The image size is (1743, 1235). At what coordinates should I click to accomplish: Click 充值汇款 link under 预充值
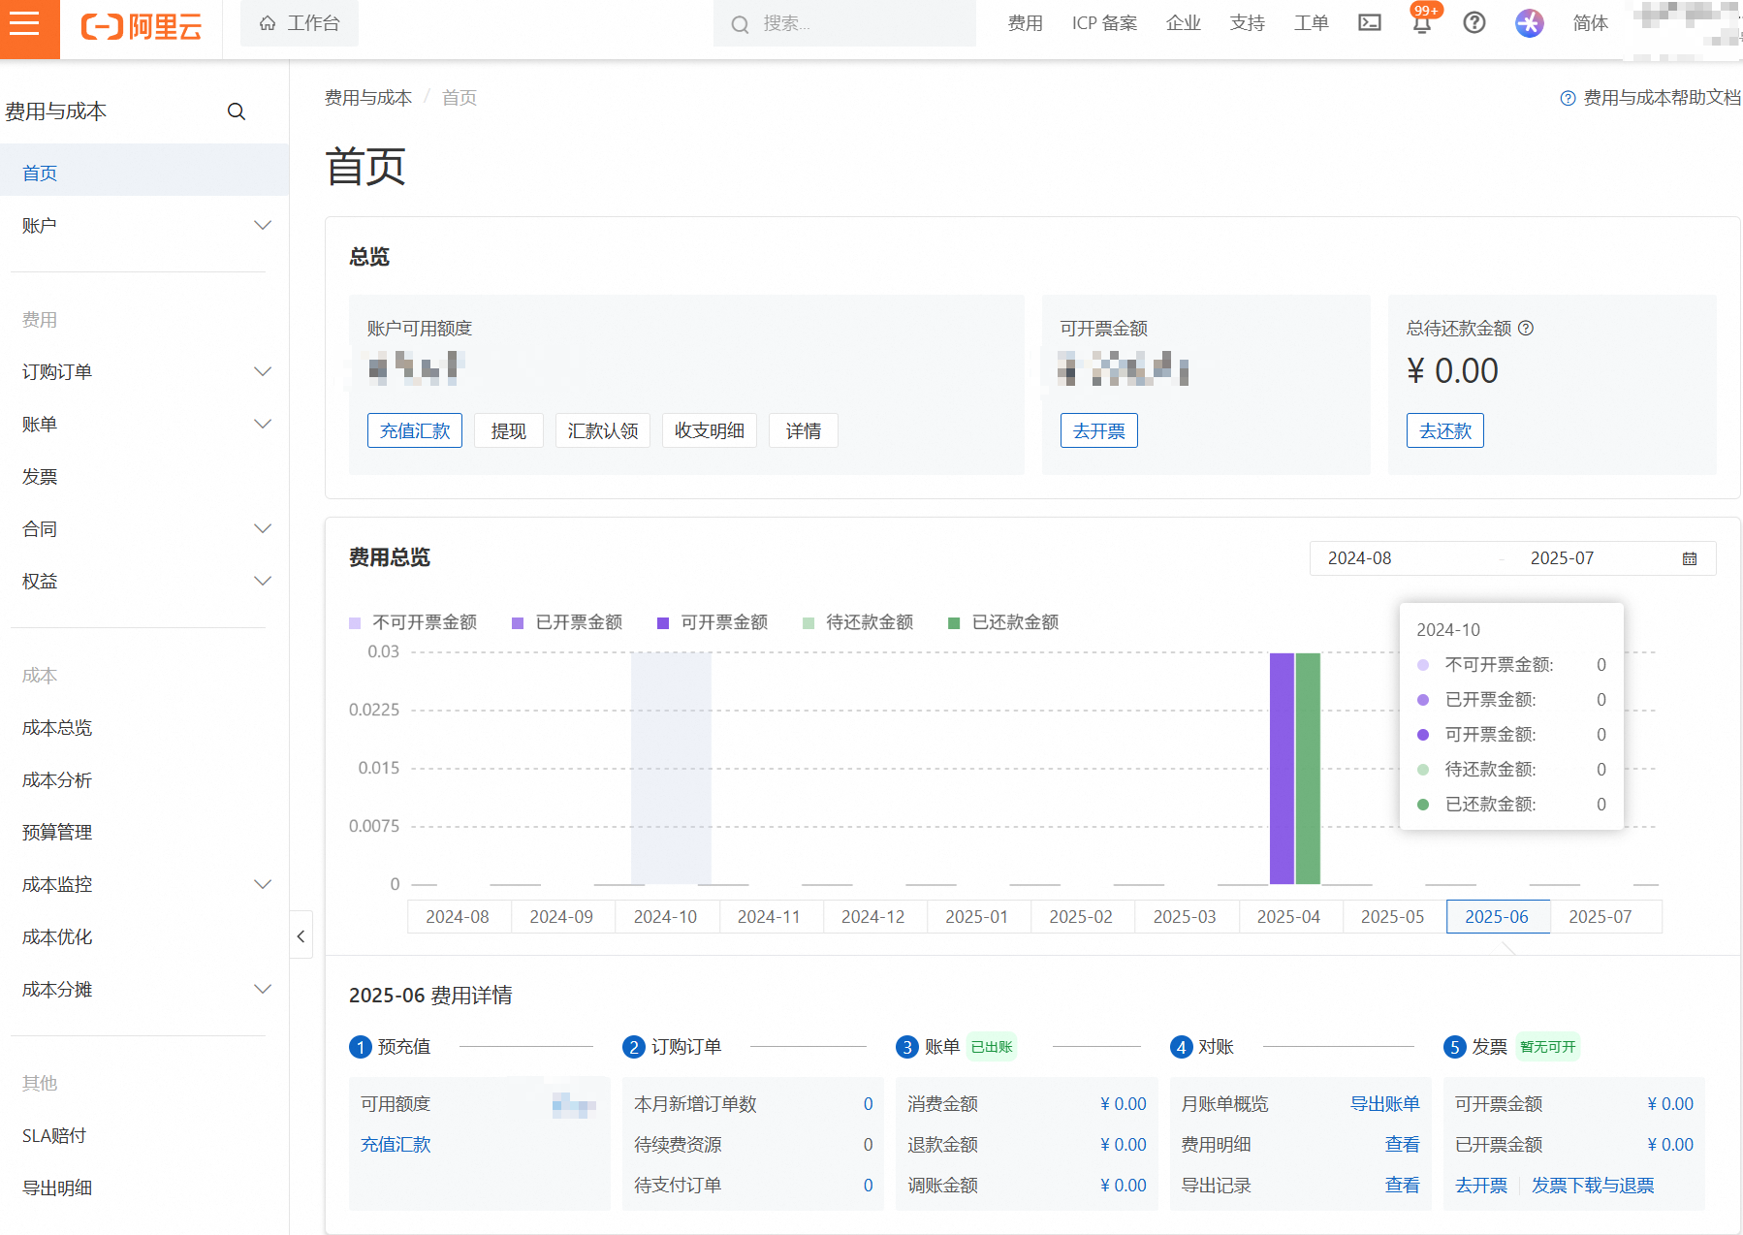396,1145
